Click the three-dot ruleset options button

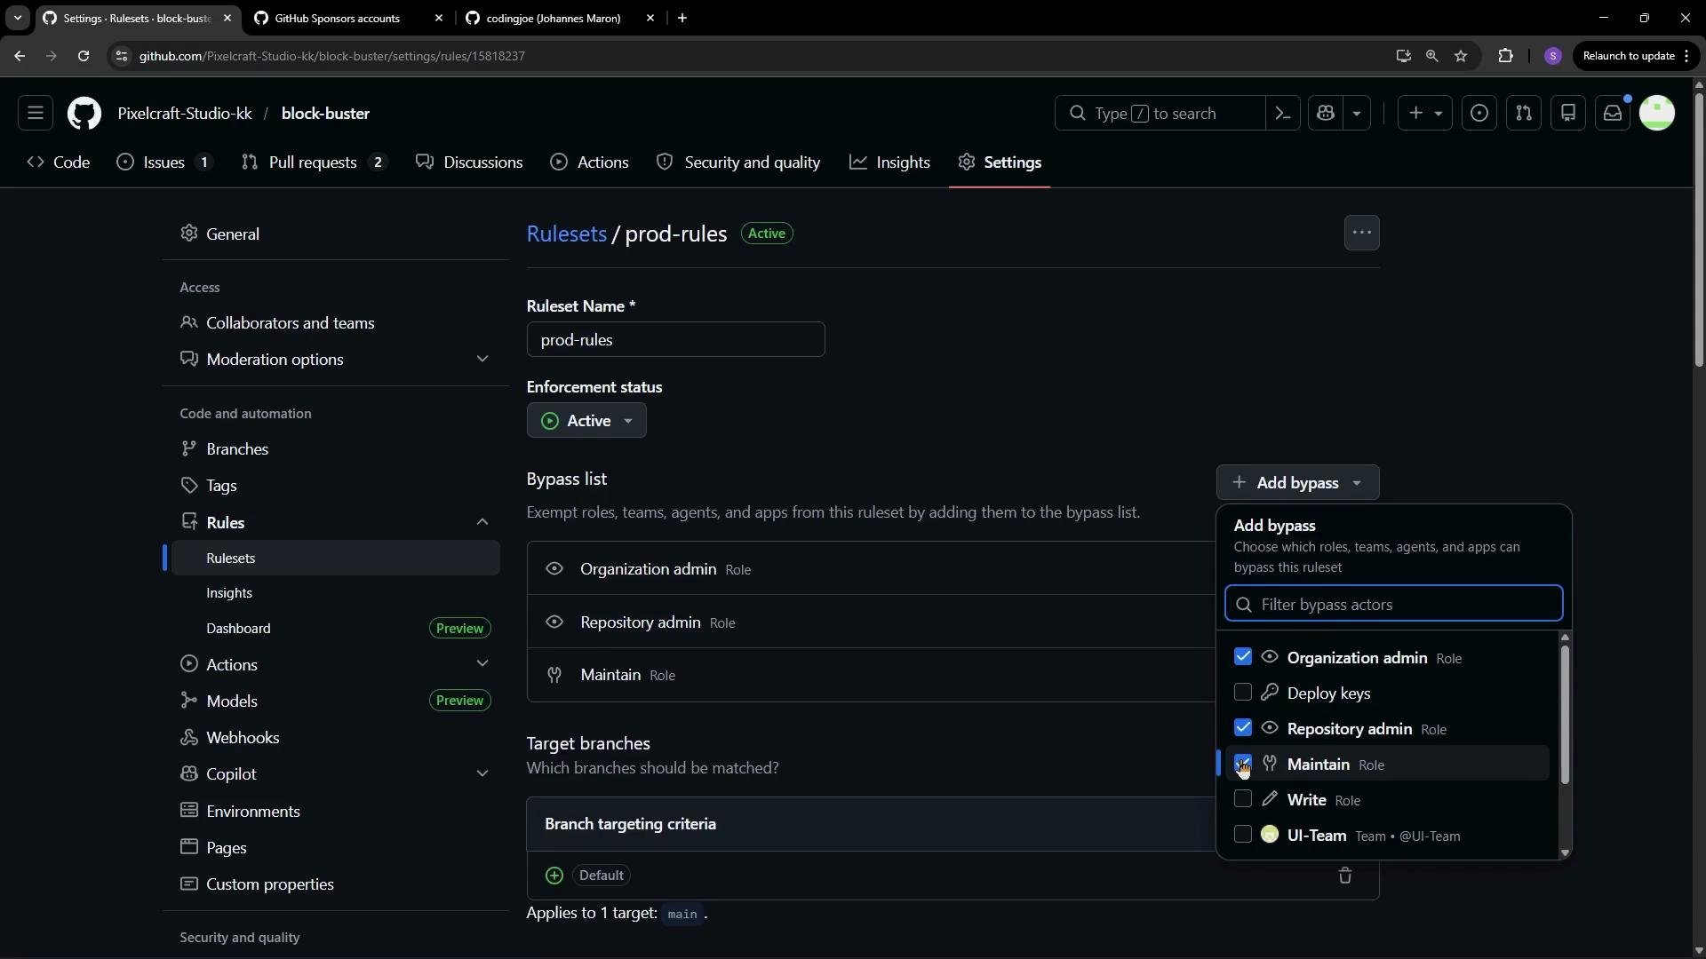click(x=1361, y=234)
